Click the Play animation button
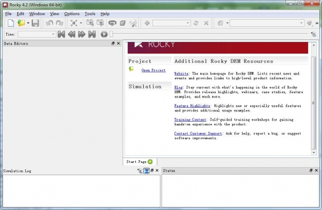The width and height of the screenshot is (322, 210). point(104,34)
